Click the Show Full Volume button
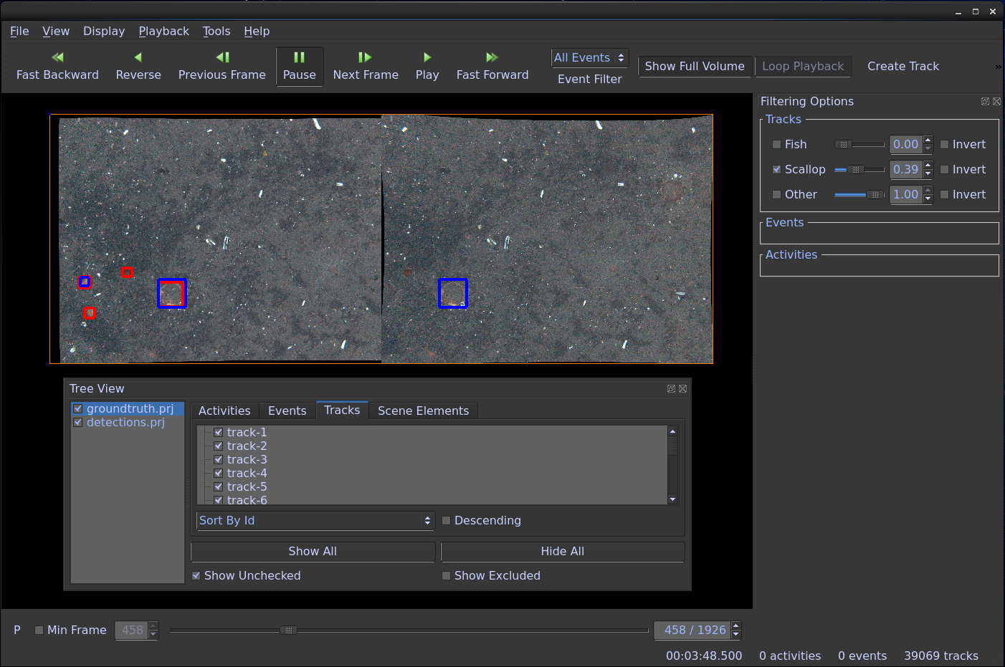Screen dimensions: 1005x667 click(x=694, y=66)
